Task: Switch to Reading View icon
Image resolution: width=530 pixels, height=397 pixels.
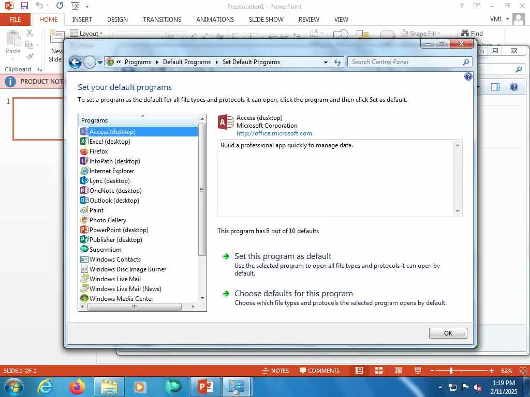Action: coord(398,371)
